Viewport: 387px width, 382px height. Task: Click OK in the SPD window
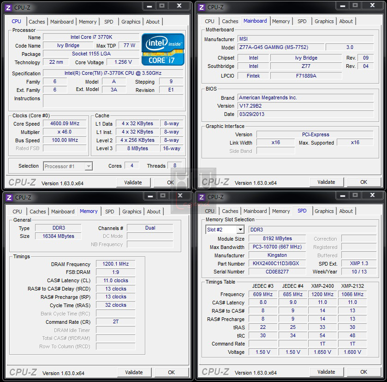(364, 372)
